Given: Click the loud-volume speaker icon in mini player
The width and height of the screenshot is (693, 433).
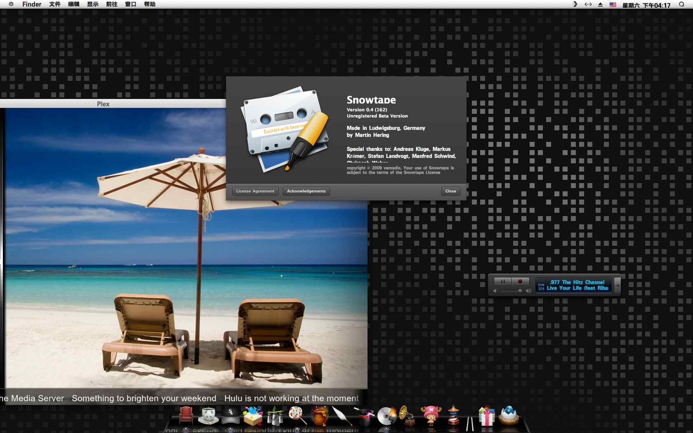Looking at the screenshot, I should [528, 291].
